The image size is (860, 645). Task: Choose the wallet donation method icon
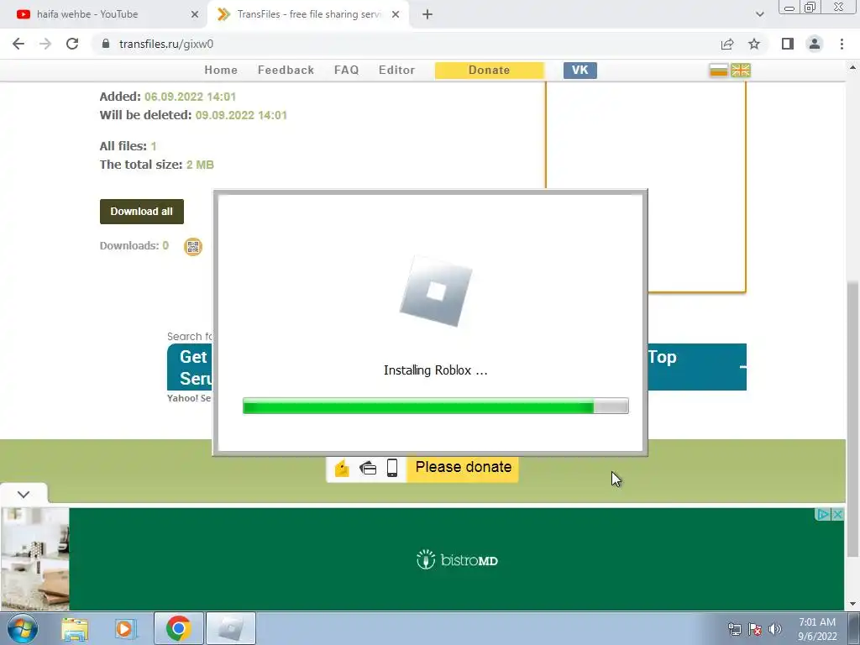342,468
